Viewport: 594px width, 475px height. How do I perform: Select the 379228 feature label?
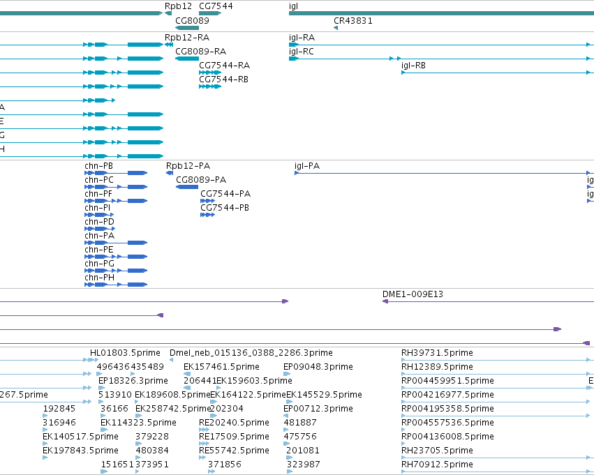(152, 437)
